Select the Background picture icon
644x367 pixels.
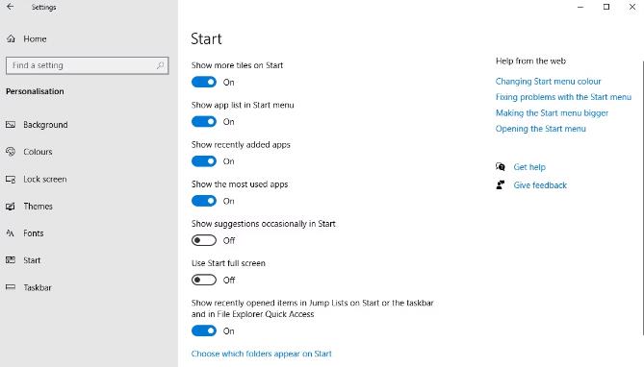pos(11,124)
